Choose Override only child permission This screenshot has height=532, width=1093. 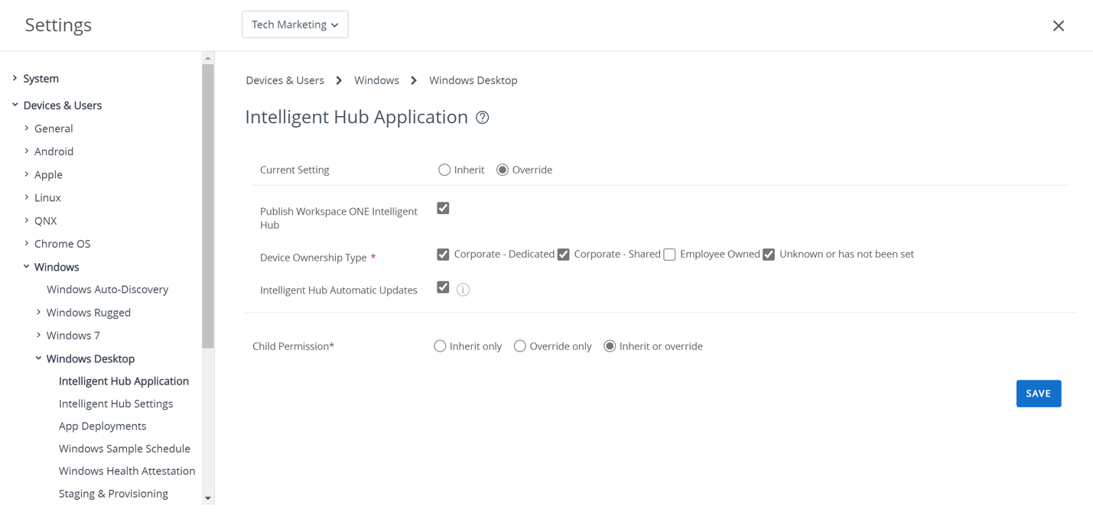[x=520, y=346]
